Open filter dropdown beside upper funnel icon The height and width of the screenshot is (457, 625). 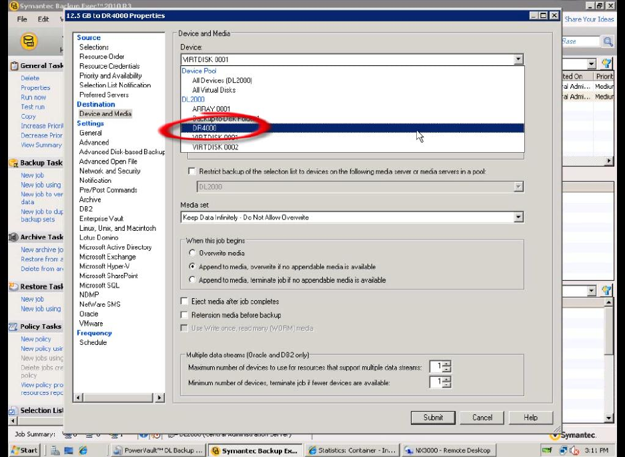click(592, 64)
